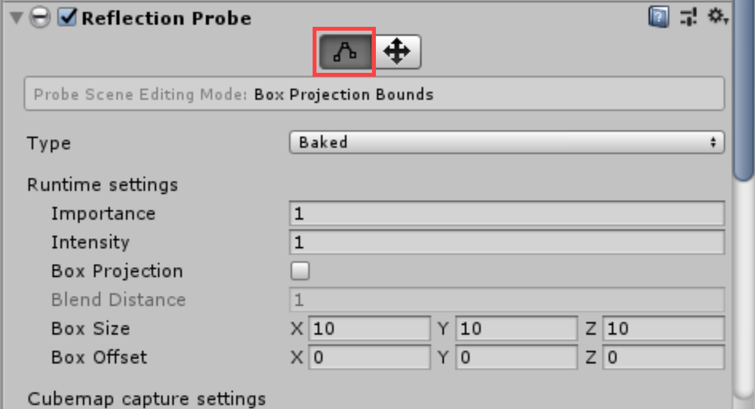The height and width of the screenshot is (409, 755).
Task: Click the Importance value field
Action: pos(506,213)
